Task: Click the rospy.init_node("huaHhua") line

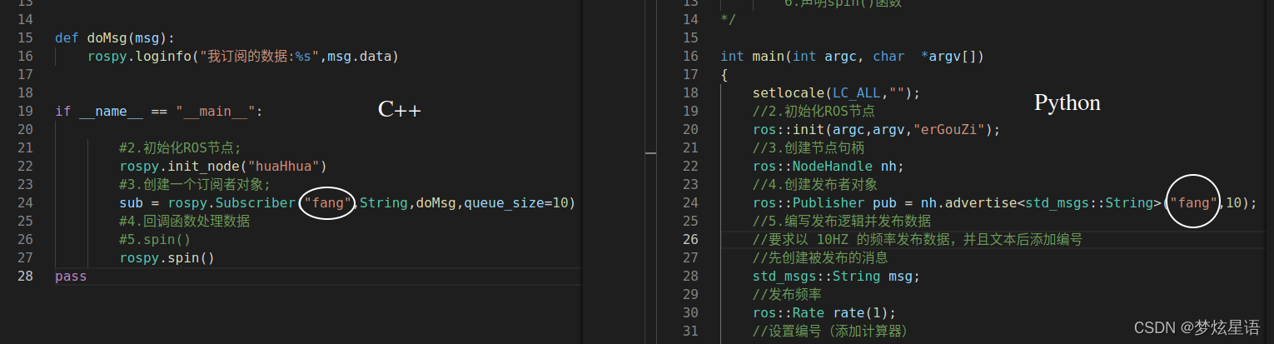Action: click(223, 167)
